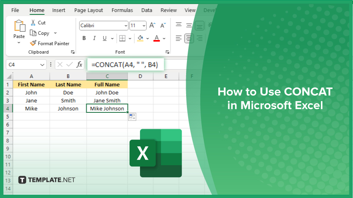Viewport: 353px width, 198px height.
Task: Toggle center horizontal alignment
Action: point(189,38)
